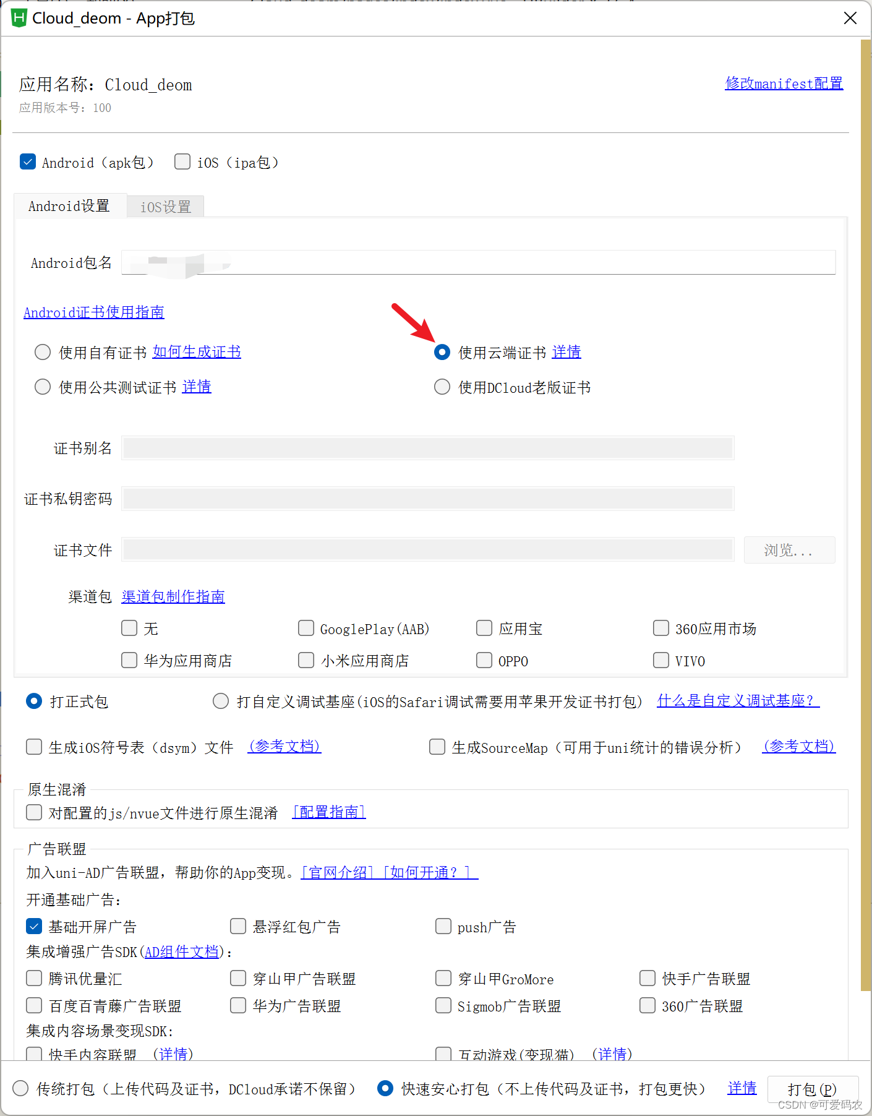Check 对配置的js/nvue文件进行原生混淆 checkbox
872x1116 pixels.
pos(34,812)
